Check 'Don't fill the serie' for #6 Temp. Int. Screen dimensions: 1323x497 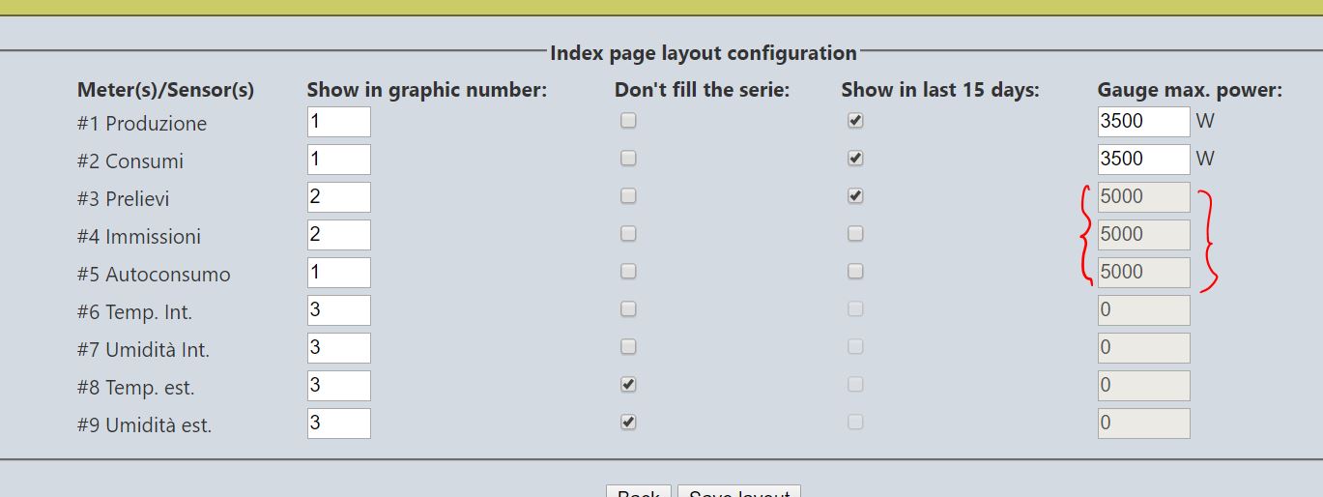(x=628, y=309)
